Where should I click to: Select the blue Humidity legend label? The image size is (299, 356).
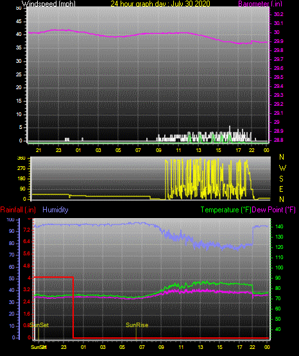coord(55,210)
